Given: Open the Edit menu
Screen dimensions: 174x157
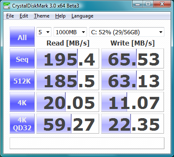Looking at the screenshot, I should tap(24, 16).
